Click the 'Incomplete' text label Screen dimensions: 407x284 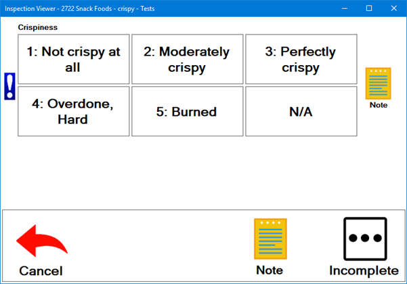[364, 270]
